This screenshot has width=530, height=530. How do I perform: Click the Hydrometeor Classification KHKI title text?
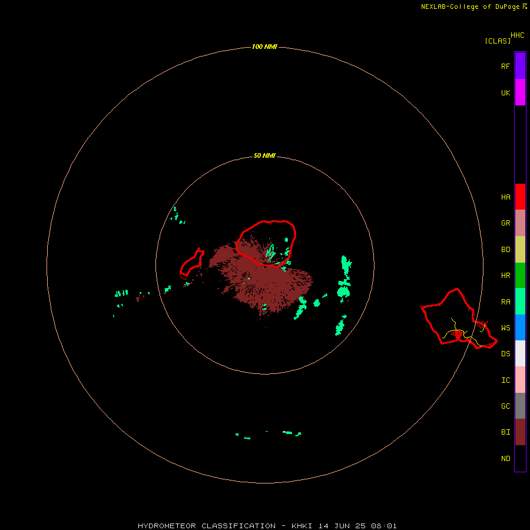click(267, 526)
